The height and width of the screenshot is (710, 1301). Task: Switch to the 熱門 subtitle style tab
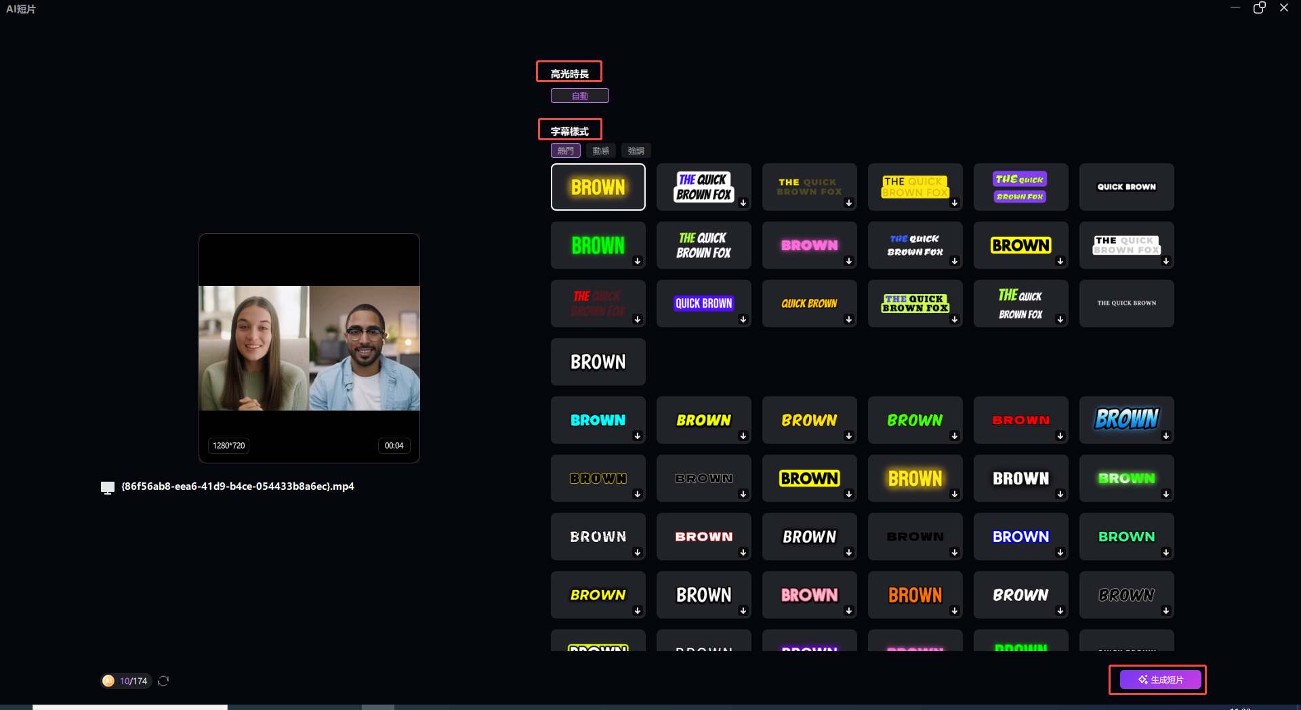click(x=565, y=150)
